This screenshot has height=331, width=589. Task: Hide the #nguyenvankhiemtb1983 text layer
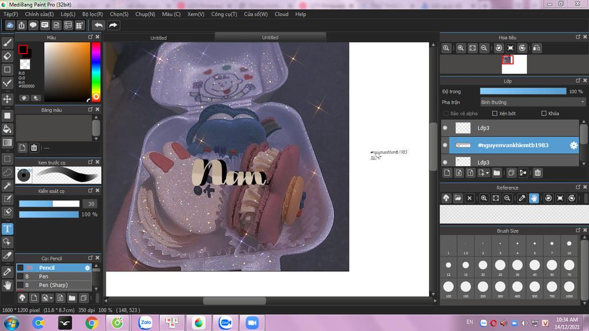tap(445, 145)
